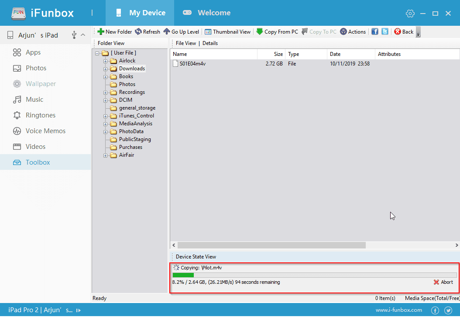Sort files by the Attributes column header
Viewport: 460px width, 317px height.
tap(417, 54)
